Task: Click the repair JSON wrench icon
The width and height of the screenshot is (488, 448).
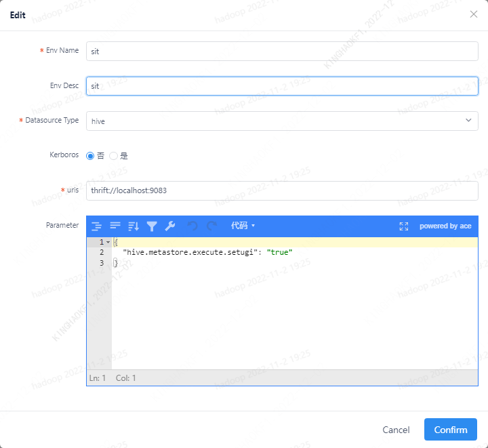Action: tap(170, 226)
